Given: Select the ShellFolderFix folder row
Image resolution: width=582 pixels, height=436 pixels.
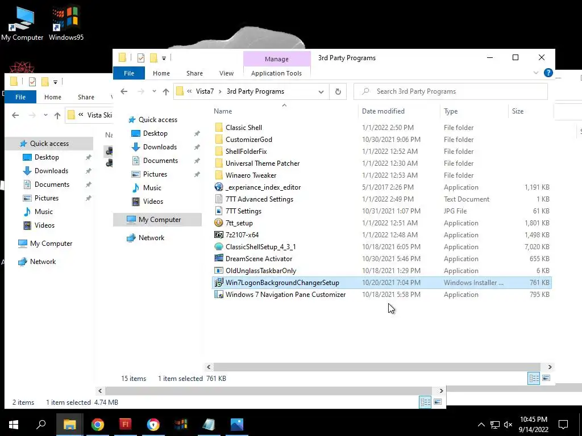Looking at the screenshot, I should tap(382, 151).
